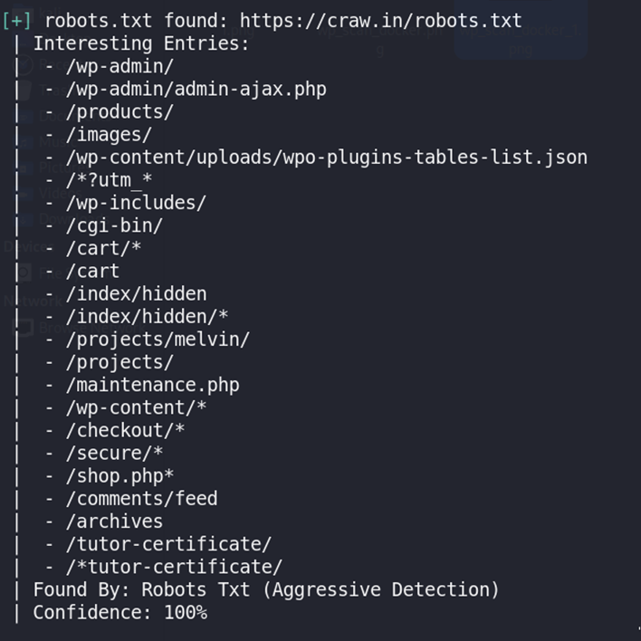Select the /projects/melvin/ path
Viewport: 641px width, 641px height.
158,340
